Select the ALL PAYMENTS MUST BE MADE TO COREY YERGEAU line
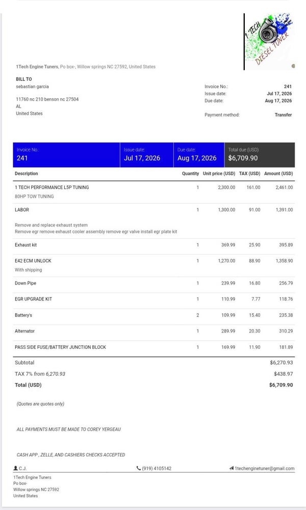The height and width of the screenshot is (510, 306). click(69, 429)
